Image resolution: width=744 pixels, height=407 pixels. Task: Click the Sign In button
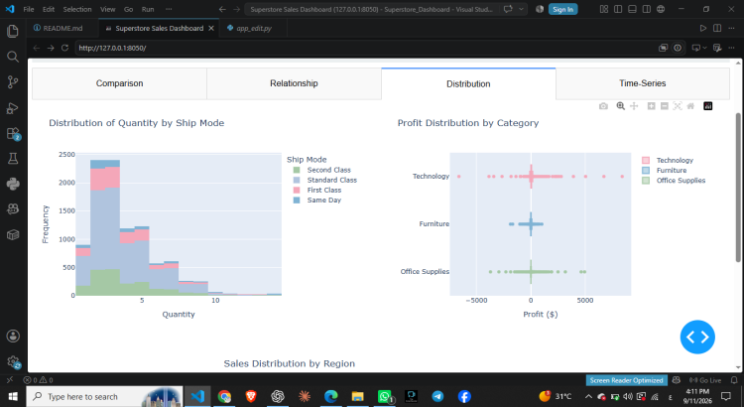pos(562,9)
